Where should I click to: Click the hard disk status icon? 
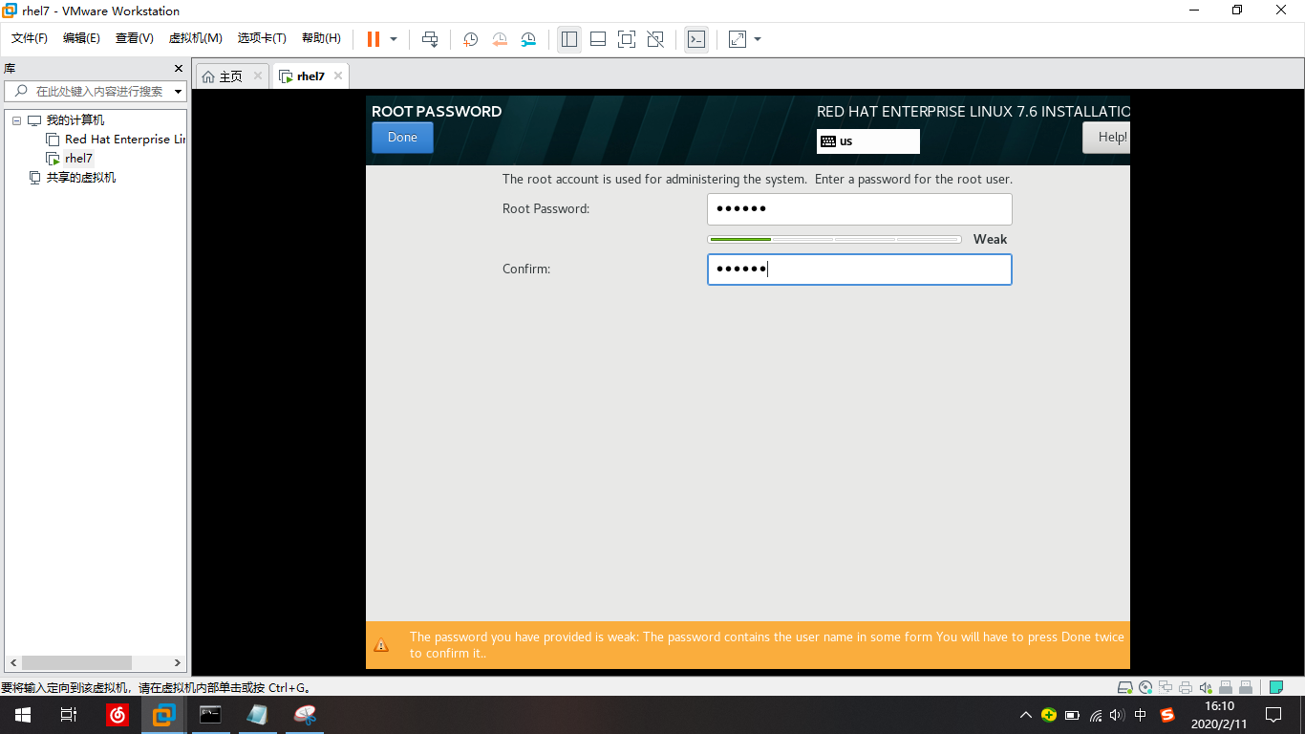(x=1125, y=687)
